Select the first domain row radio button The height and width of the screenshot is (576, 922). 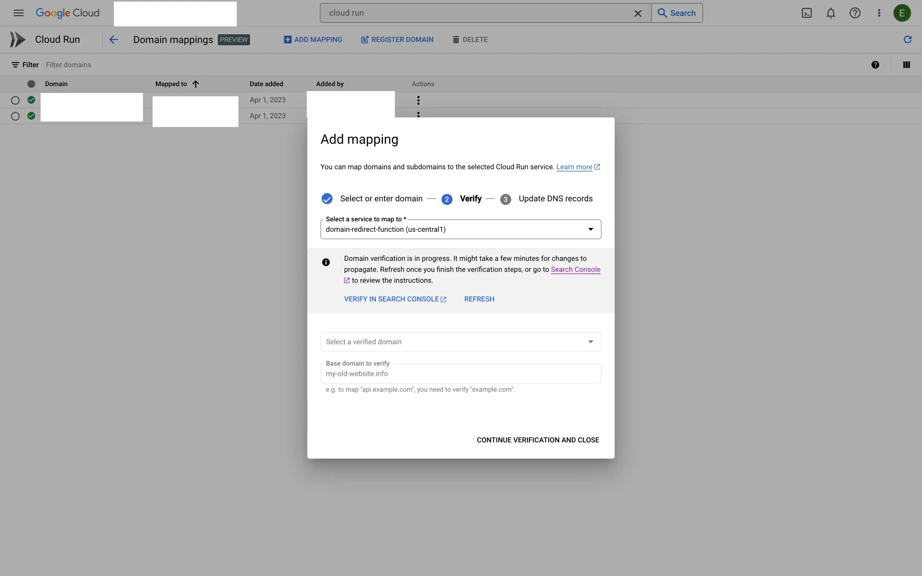(x=15, y=100)
